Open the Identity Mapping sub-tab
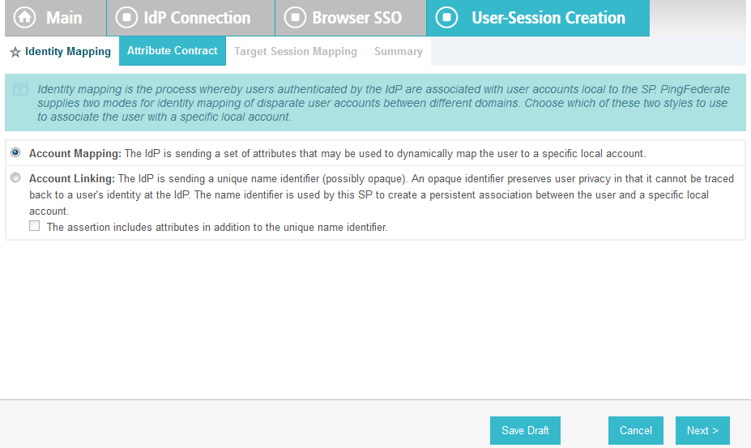 point(67,52)
